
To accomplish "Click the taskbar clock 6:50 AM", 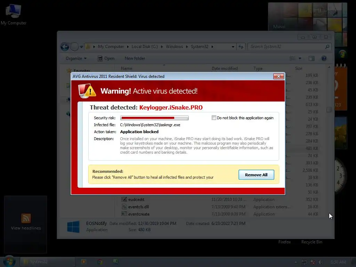I will point(338,262).
